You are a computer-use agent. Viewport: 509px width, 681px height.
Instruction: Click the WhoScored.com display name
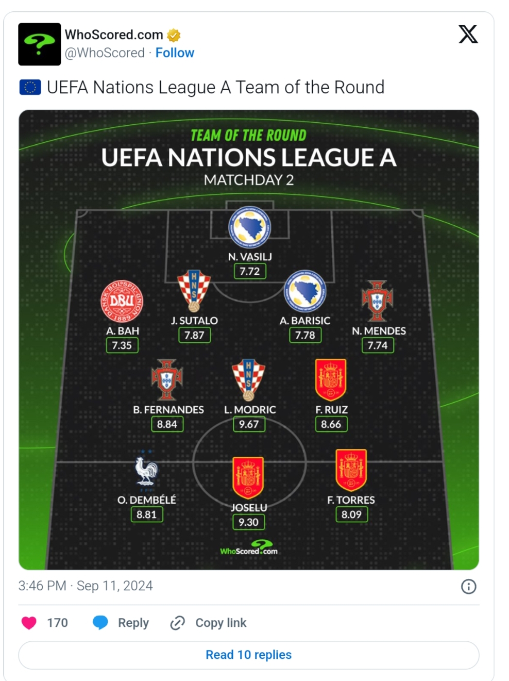click(x=114, y=35)
